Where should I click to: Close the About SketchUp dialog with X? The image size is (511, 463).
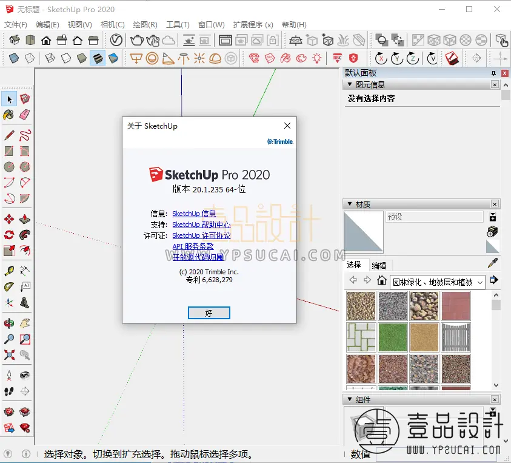[287, 126]
